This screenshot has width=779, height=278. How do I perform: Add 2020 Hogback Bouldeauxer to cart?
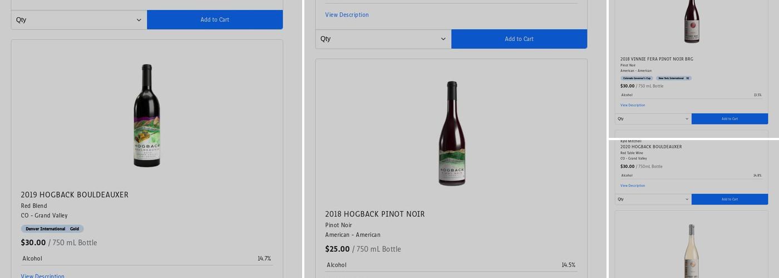[729, 200]
